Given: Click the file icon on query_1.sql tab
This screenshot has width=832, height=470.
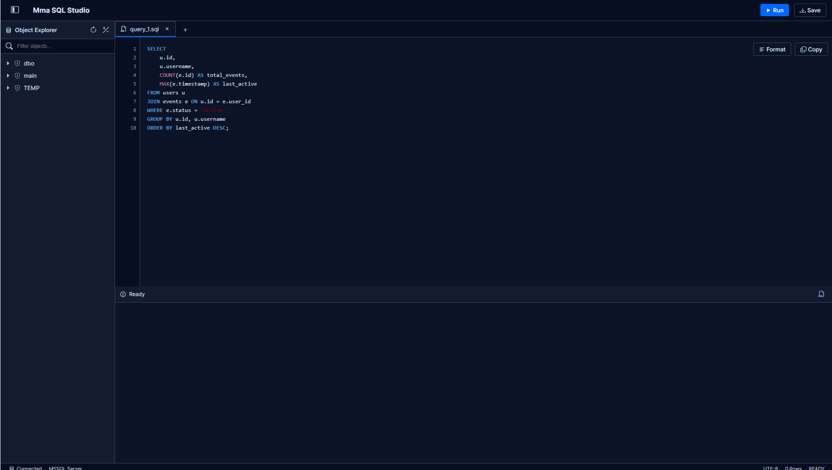Looking at the screenshot, I should (123, 29).
